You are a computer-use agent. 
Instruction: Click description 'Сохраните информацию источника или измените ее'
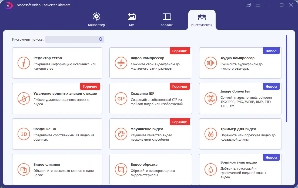tap(65, 66)
